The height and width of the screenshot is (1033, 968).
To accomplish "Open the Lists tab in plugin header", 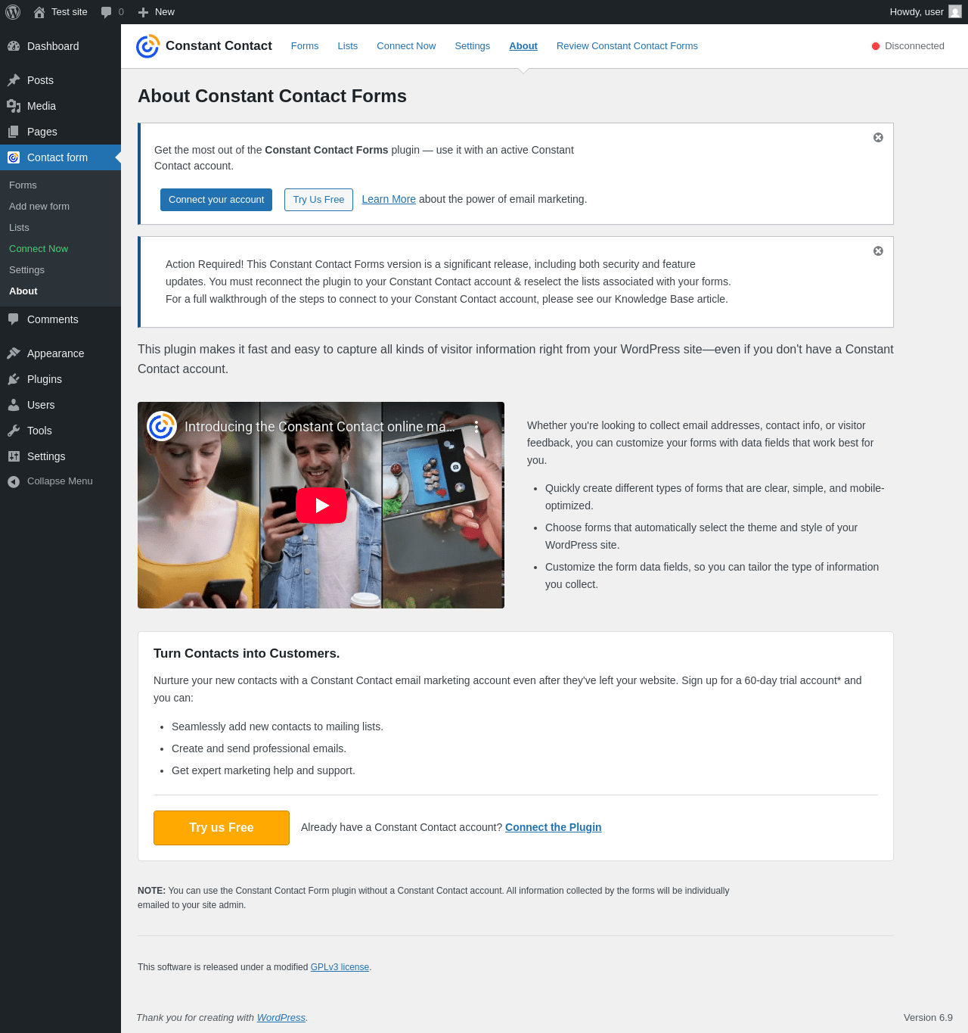I will pyautogui.click(x=348, y=46).
